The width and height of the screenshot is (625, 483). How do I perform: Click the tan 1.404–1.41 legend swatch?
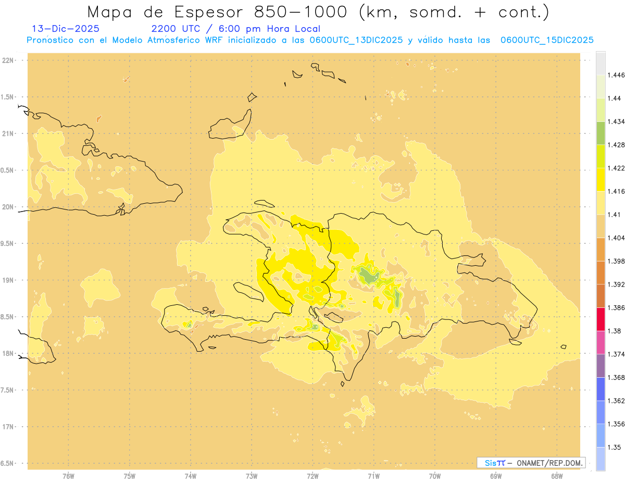[601, 226]
